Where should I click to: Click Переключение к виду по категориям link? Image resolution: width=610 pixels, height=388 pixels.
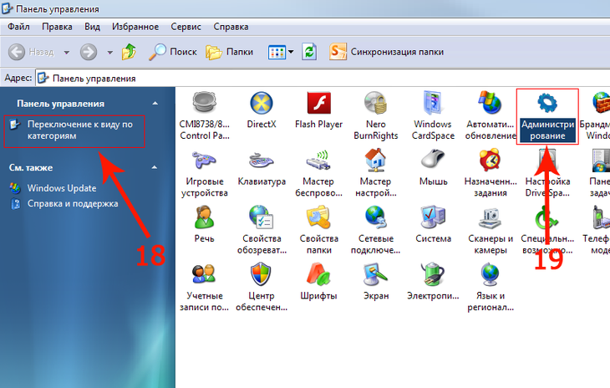point(79,130)
